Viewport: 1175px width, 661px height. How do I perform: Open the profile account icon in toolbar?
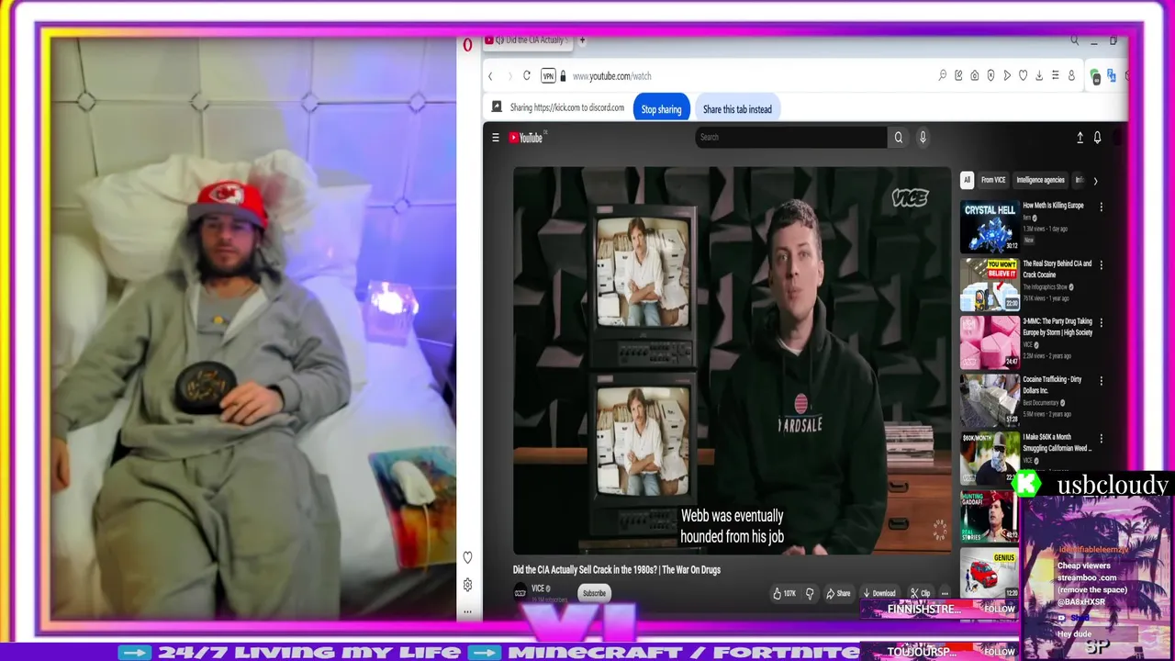1071,76
